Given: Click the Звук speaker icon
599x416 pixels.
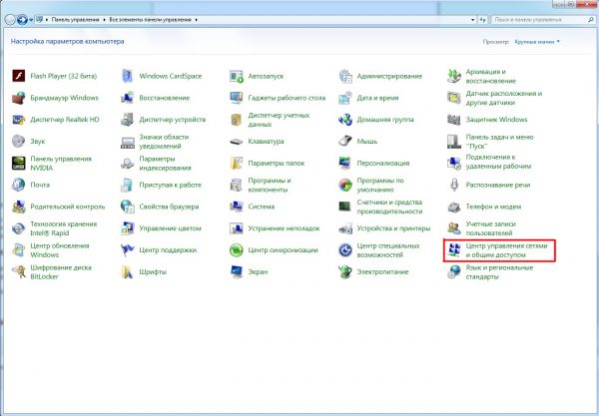Looking at the screenshot, I should click(18, 142).
